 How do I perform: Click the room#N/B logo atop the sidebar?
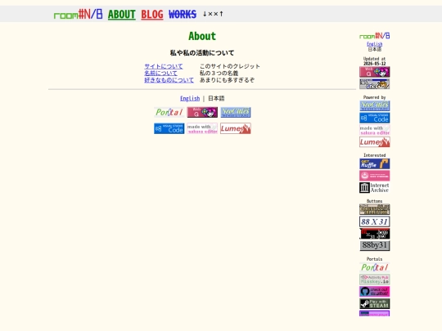coord(375,36)
